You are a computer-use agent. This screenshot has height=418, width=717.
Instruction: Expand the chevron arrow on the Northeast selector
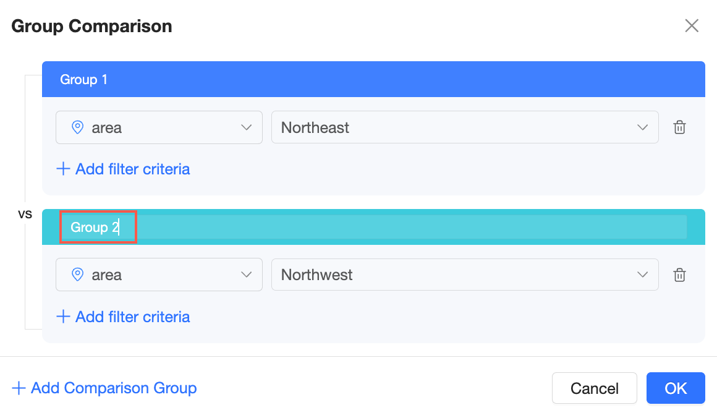tap(642, 127)
